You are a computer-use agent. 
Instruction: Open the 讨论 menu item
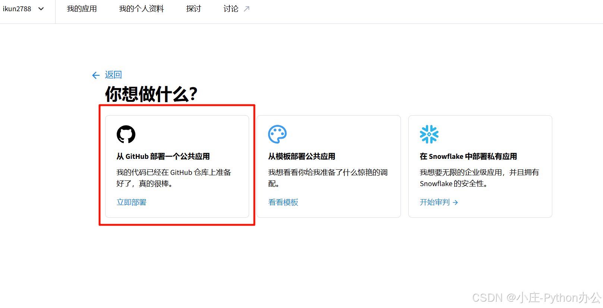231,9
